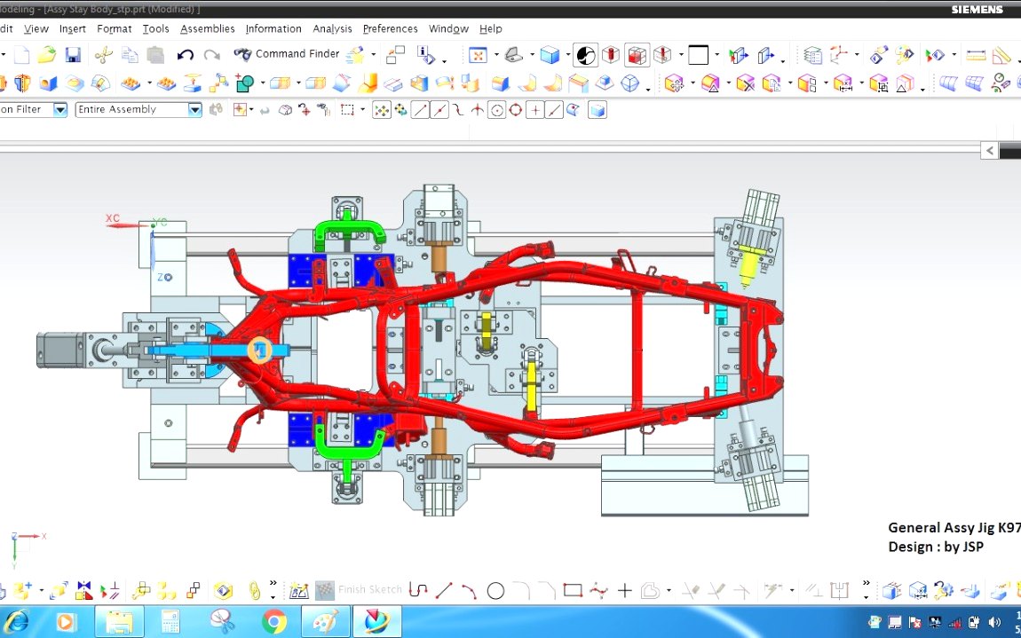Click the disabled Finish Sketch button
This screenshot has height=638, width=1021.
point(360,590)
